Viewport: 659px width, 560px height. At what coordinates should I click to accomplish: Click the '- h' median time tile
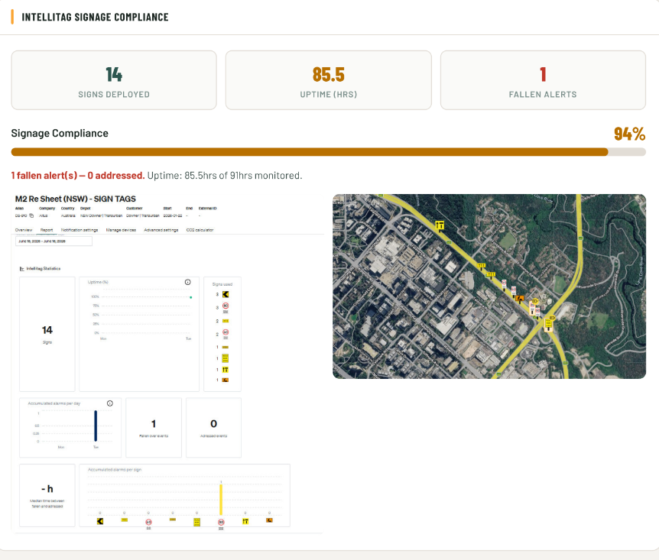(x=47, y=495)
